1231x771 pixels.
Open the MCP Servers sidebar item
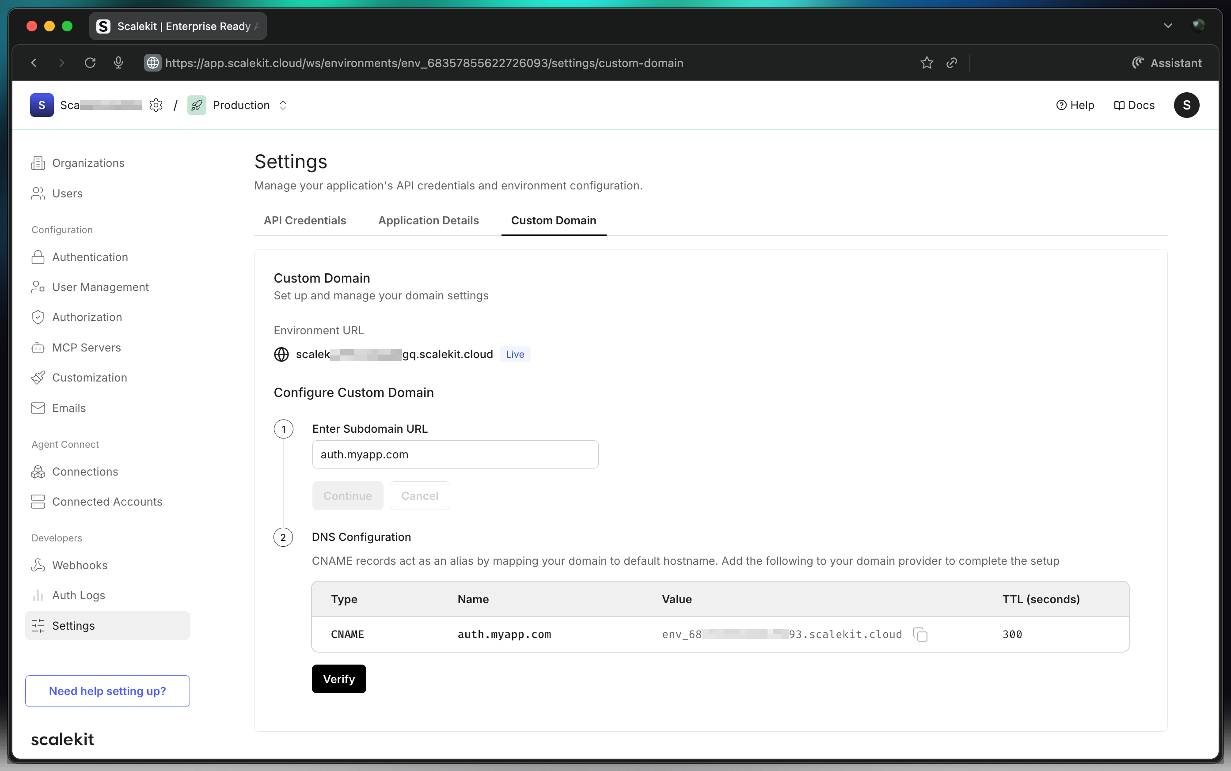pos(86,348)
